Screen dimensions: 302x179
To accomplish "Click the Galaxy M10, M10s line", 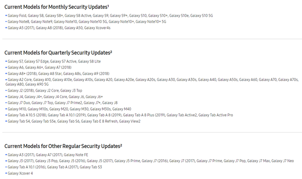I will tap(68, 109).
